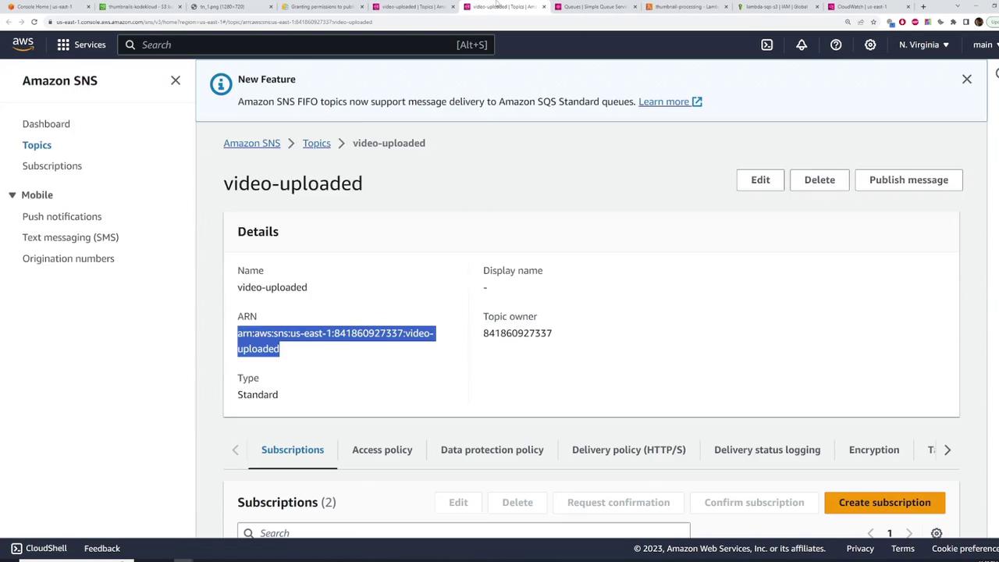The height and width of the screenshot is (562, 999).
Task: Bookmark this page with the star icon
Action: point(873,22)
